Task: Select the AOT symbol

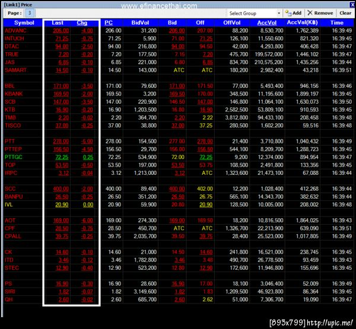Action: coord(9,221)
